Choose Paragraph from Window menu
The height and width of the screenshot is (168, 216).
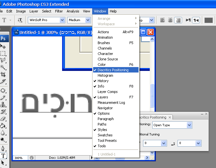click(x=116, y=119)
